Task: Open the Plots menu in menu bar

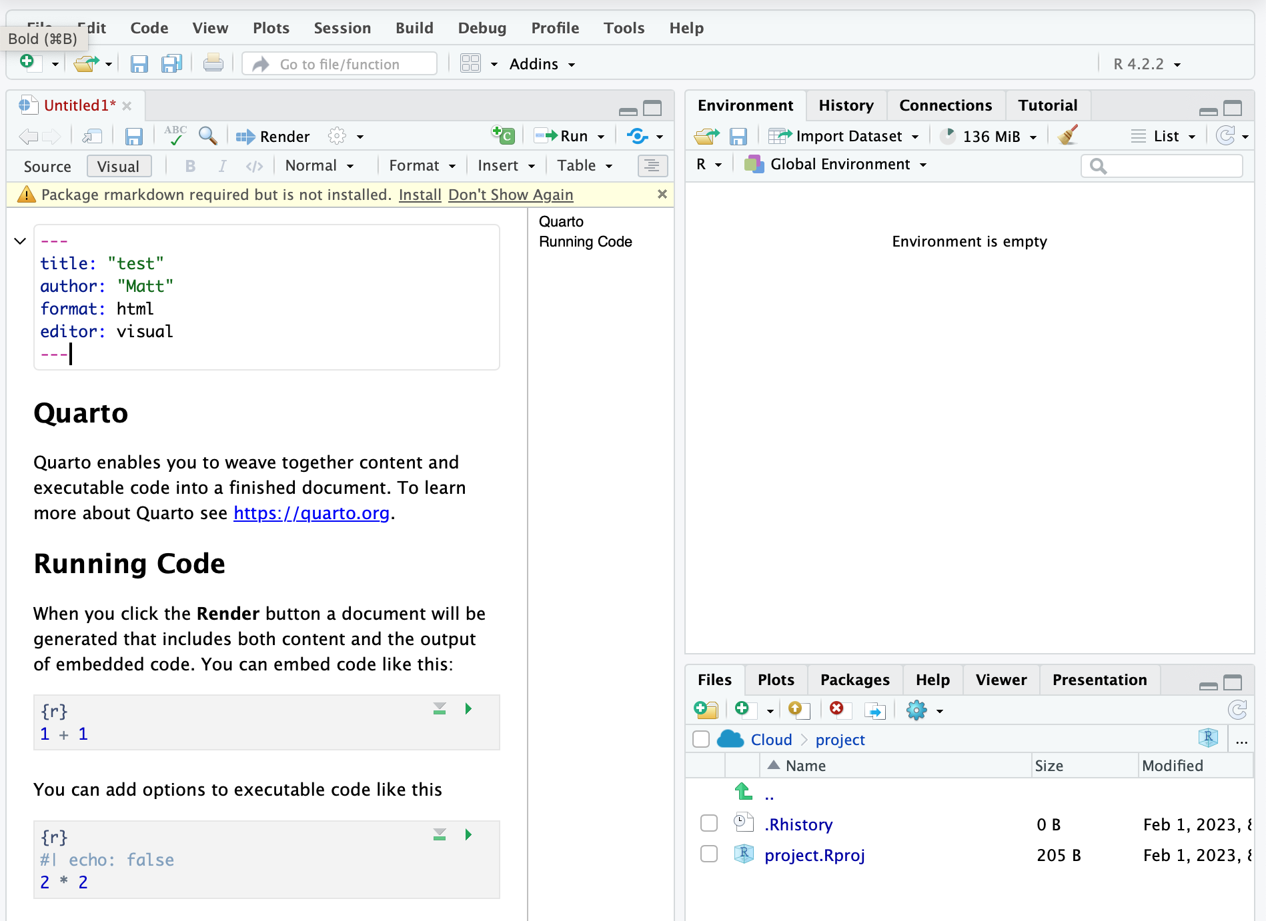Action: click(x=271, y=28)
